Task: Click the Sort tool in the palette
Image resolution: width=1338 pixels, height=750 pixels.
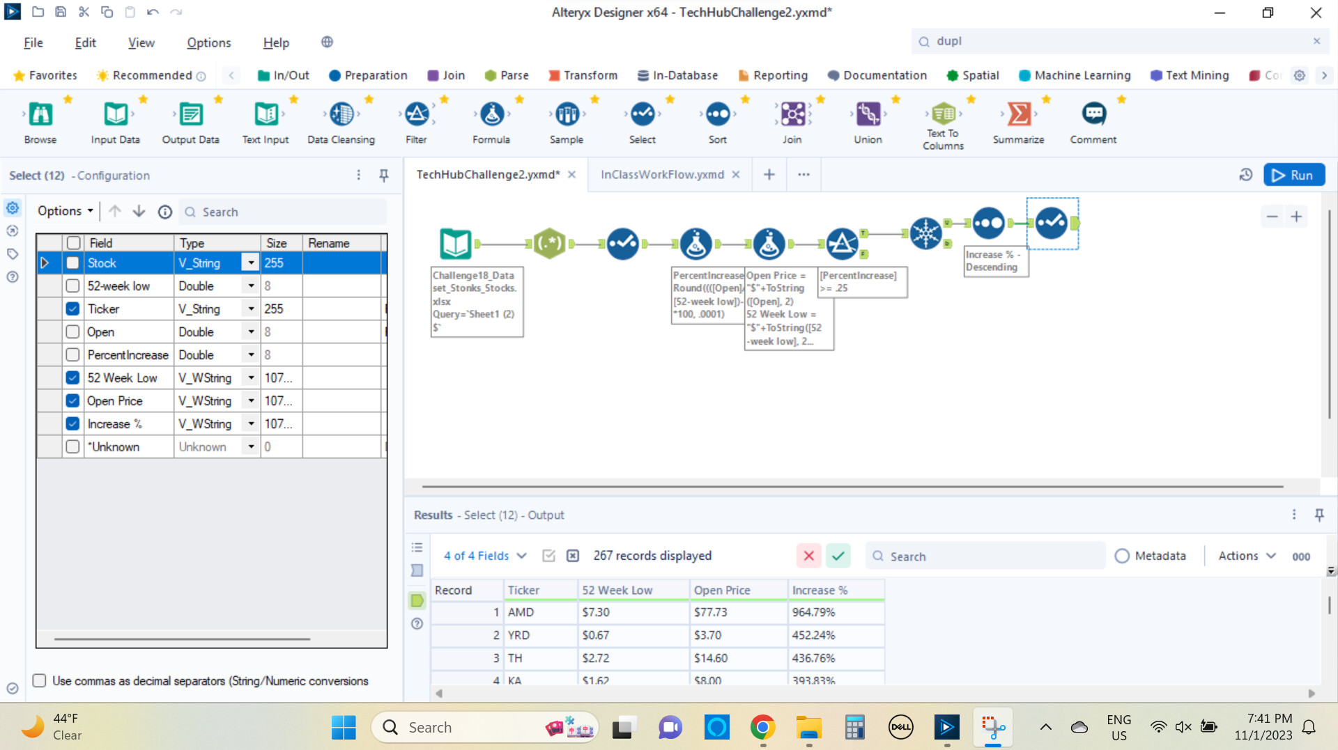Action: pyautogui.click(x=718, y=114)
